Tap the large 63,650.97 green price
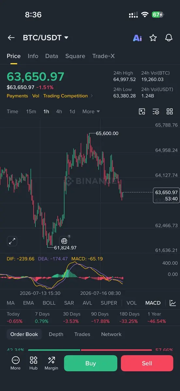The height and width of the screenshot is (391, 180). pos(36,77)
